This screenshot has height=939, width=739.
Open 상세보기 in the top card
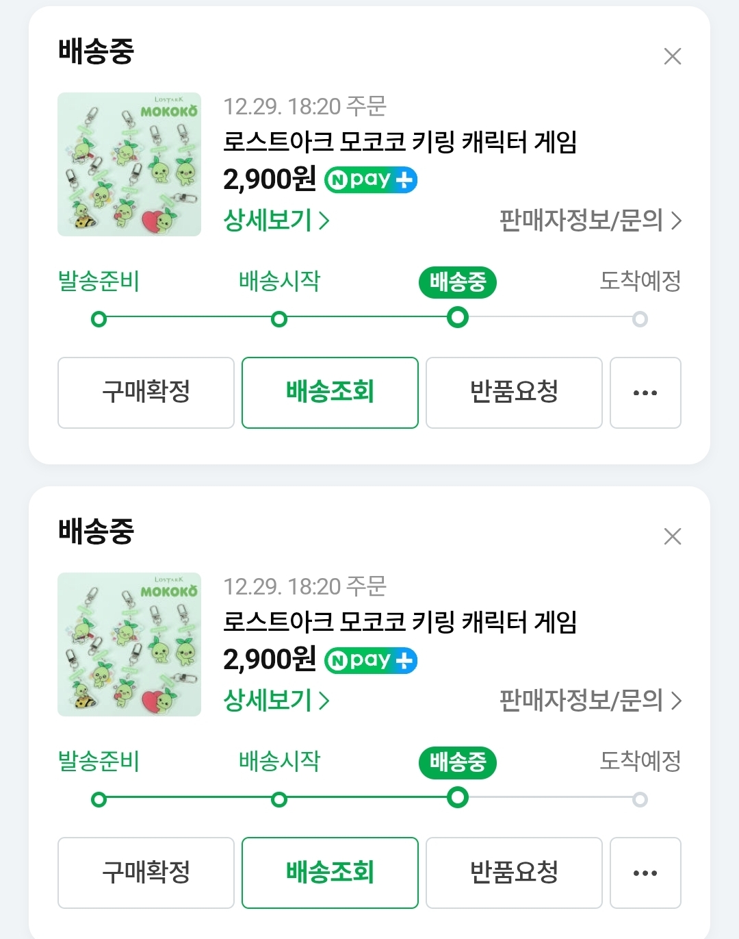tap(276, 221)
